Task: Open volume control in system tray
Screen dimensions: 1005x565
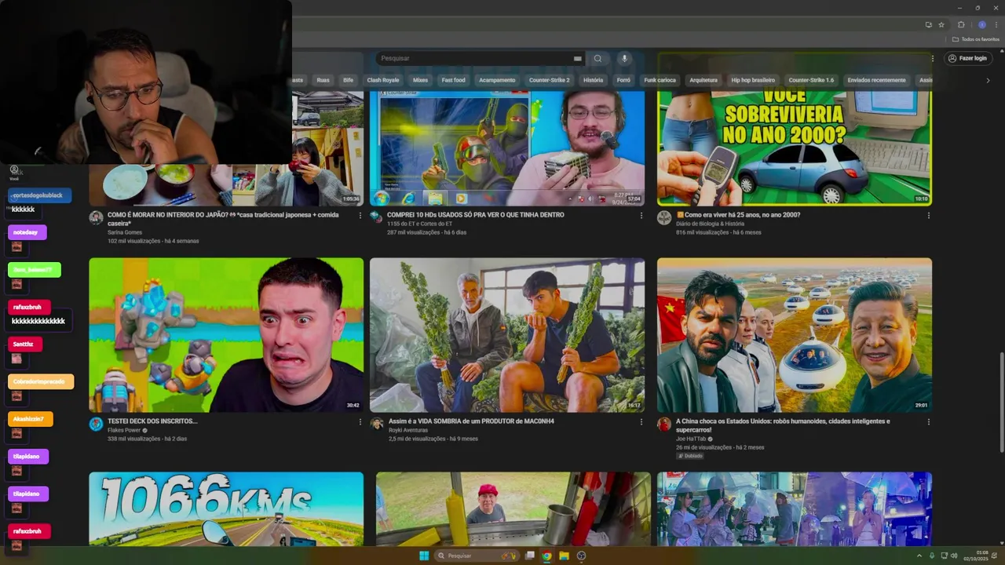Action: click(x=955, y=556)
